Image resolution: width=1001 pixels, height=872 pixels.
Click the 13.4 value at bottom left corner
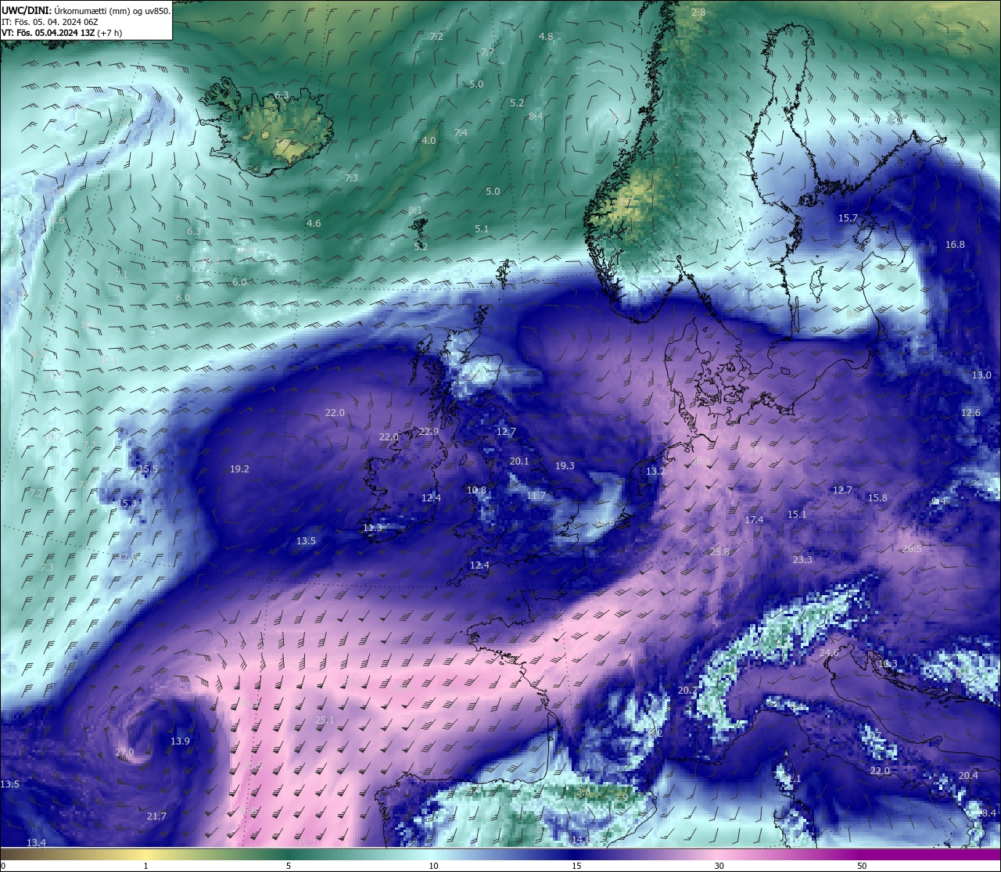(36, 843)
